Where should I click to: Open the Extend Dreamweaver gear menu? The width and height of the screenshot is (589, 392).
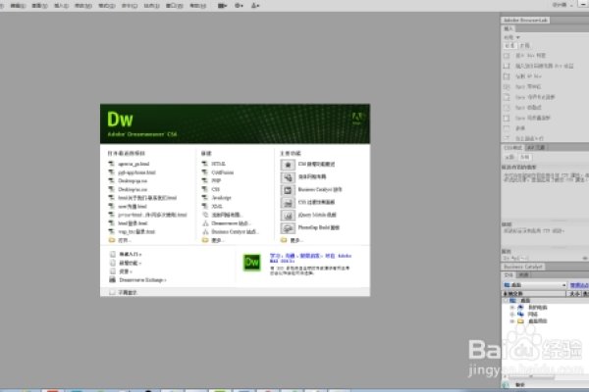[x=239, y=6]
